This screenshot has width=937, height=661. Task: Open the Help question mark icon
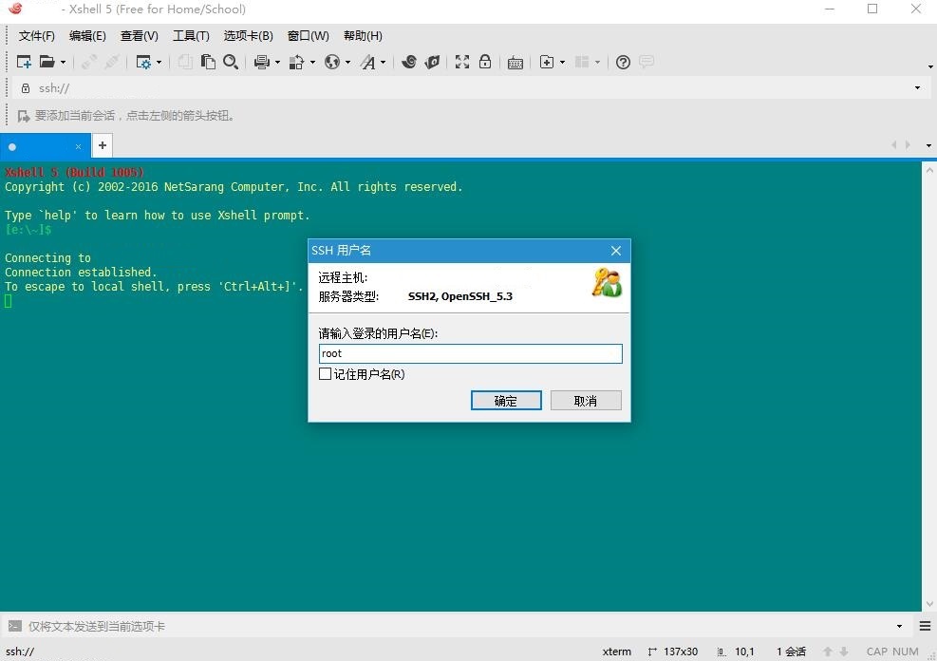coord(623,62)
